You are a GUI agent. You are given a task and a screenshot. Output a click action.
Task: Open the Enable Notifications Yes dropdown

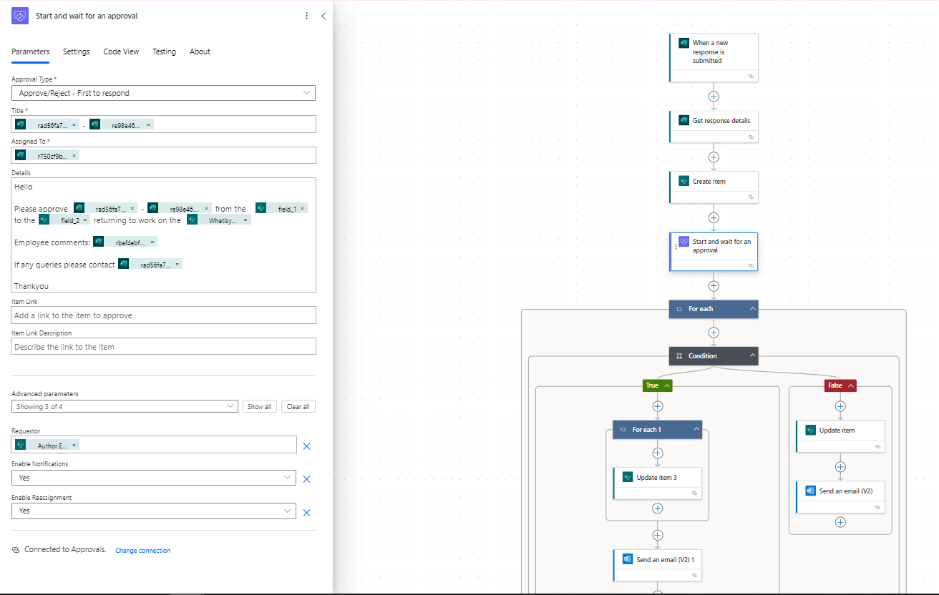[x=154, y=478]
